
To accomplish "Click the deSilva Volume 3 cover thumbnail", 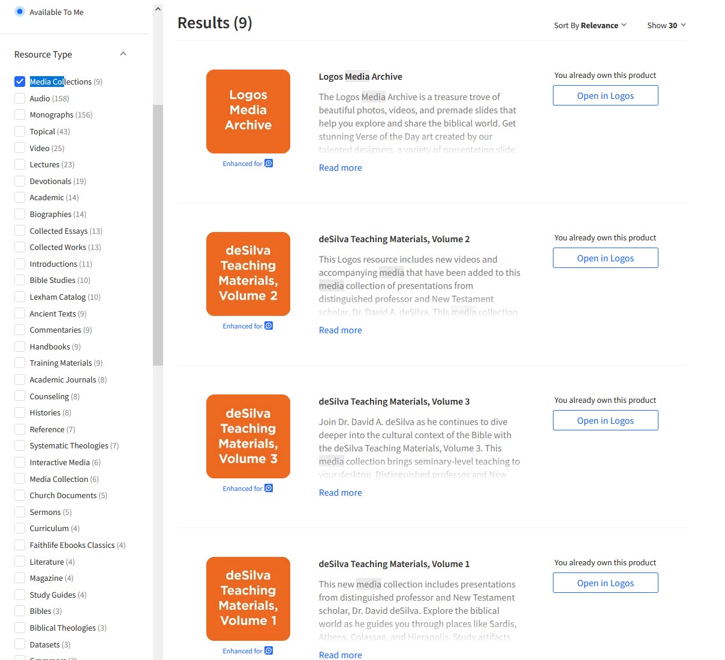I will pos(248,436).
